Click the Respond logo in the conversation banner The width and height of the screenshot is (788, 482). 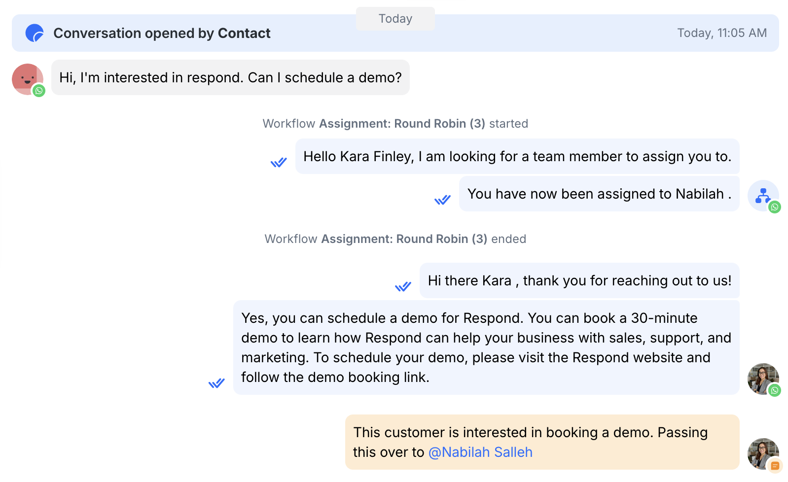(35, 33)
